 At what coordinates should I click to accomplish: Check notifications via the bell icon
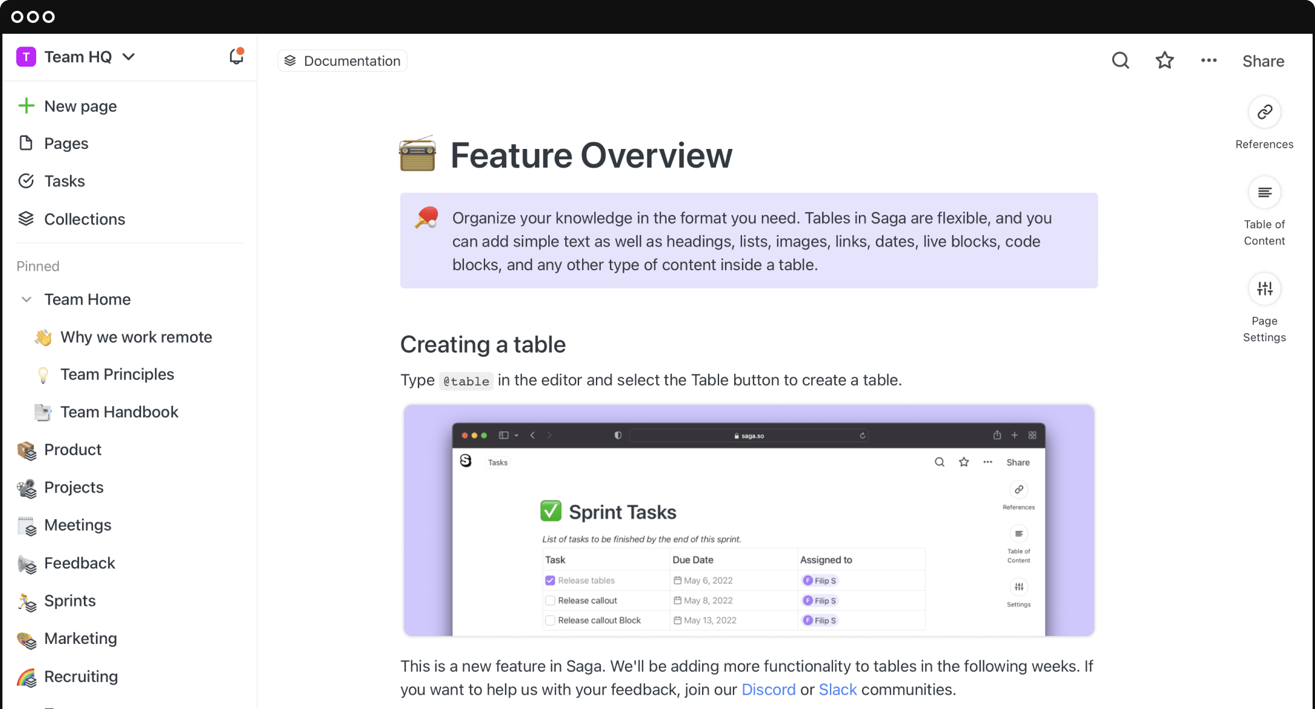[236, 56]
